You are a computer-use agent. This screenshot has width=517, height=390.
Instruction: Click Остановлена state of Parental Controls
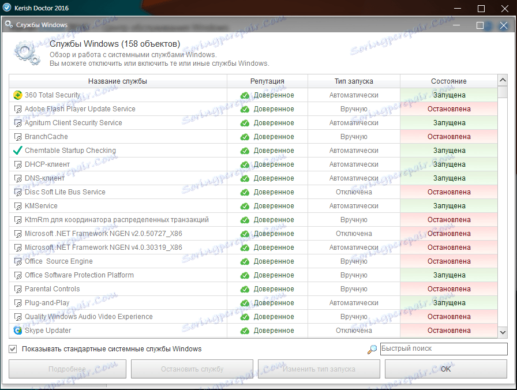coord(449,289)
